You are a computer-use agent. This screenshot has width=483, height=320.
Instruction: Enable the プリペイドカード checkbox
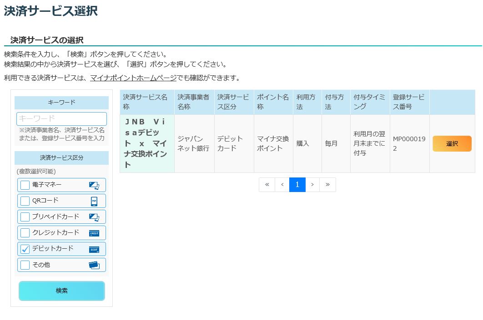25,217
